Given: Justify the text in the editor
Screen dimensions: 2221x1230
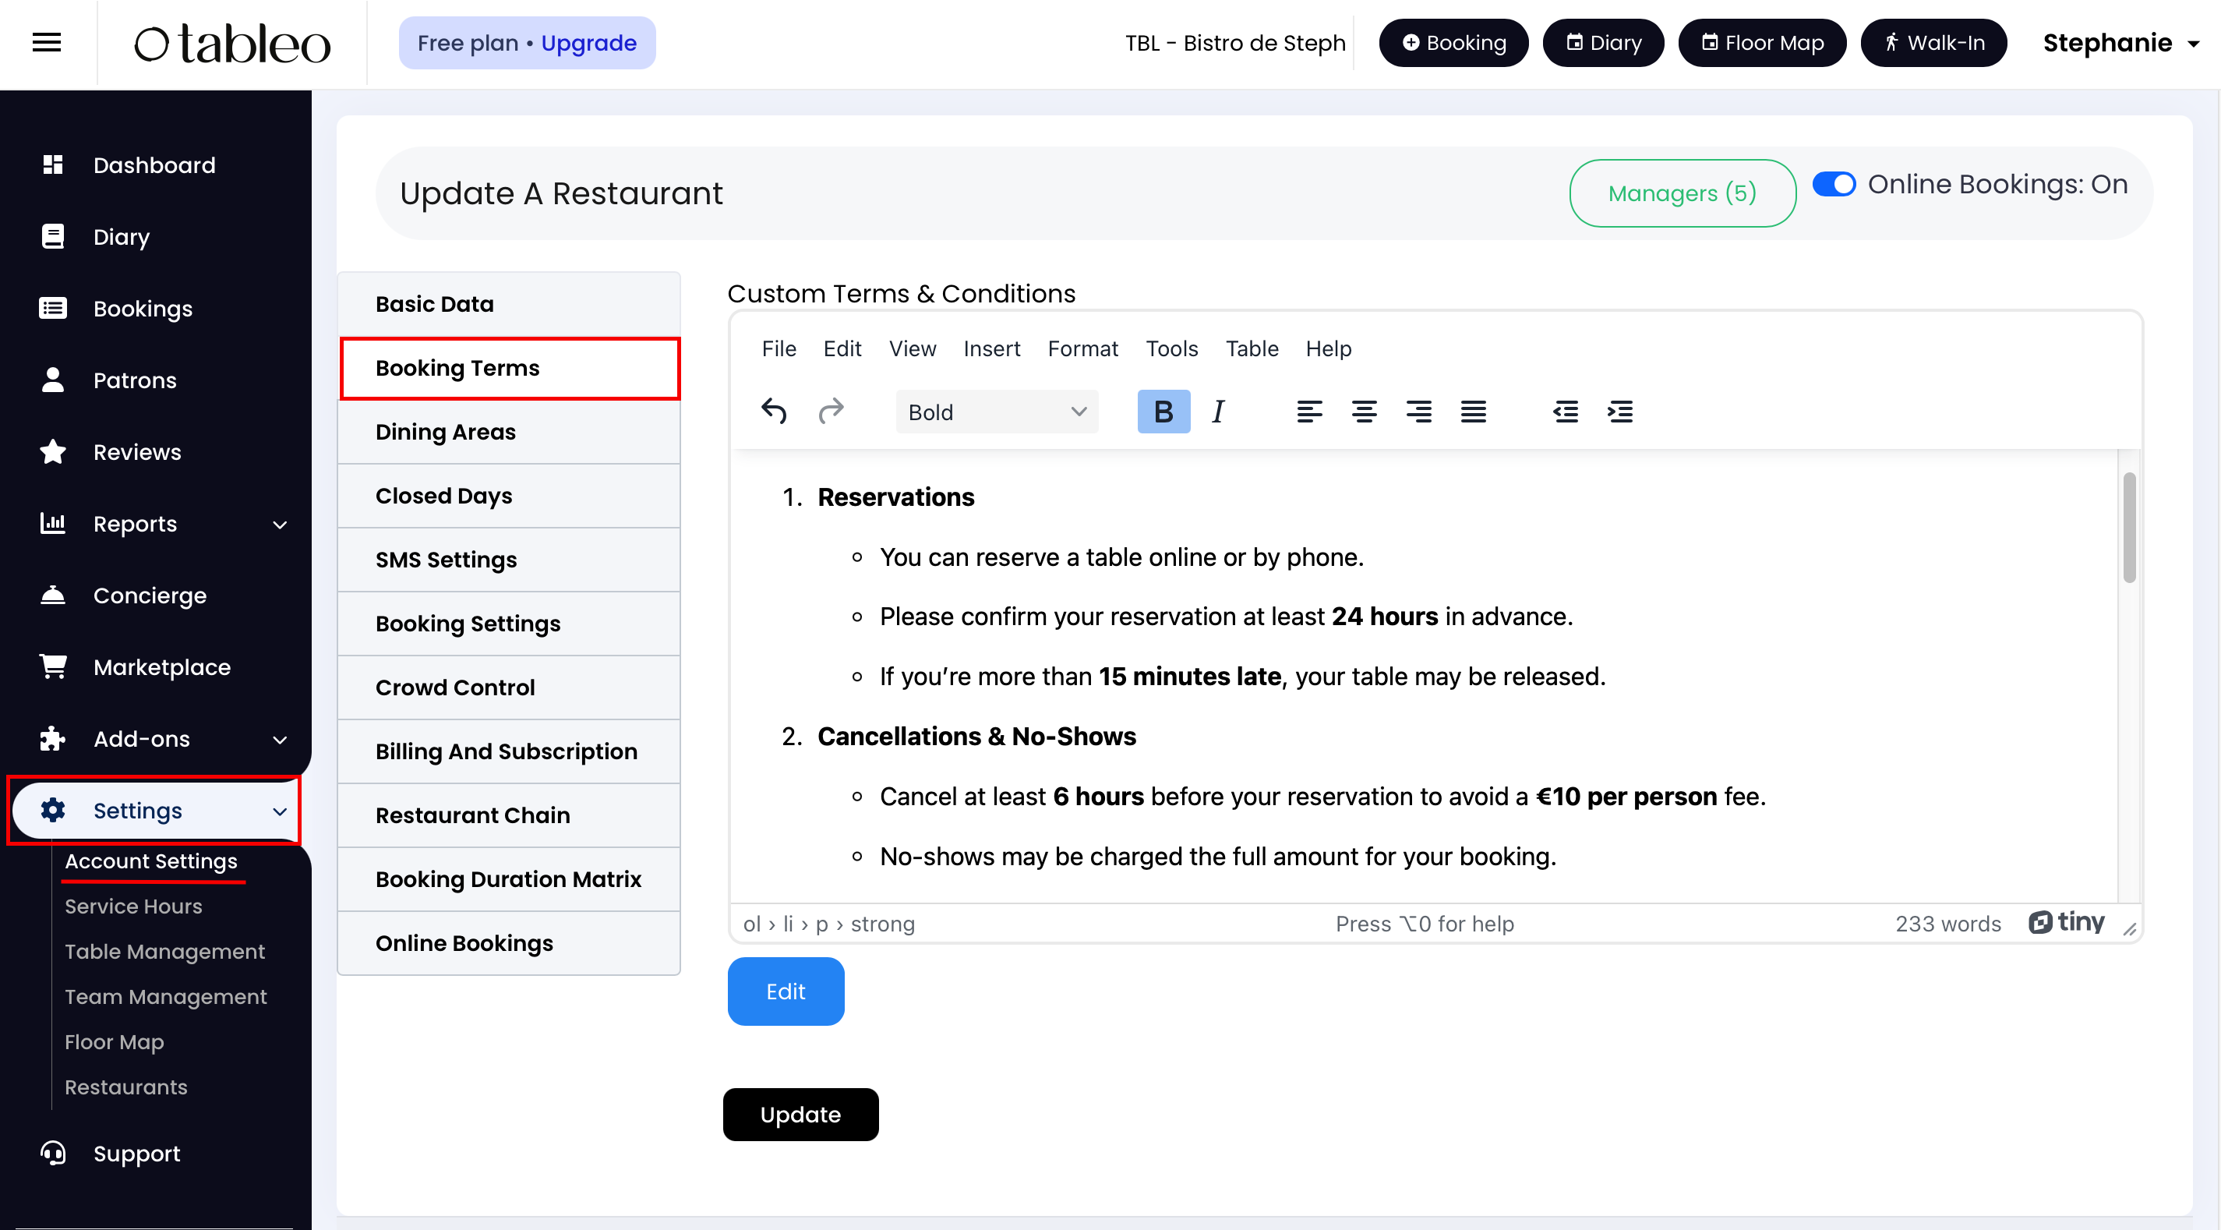Looking at the screenshot, I should 1473,412.
